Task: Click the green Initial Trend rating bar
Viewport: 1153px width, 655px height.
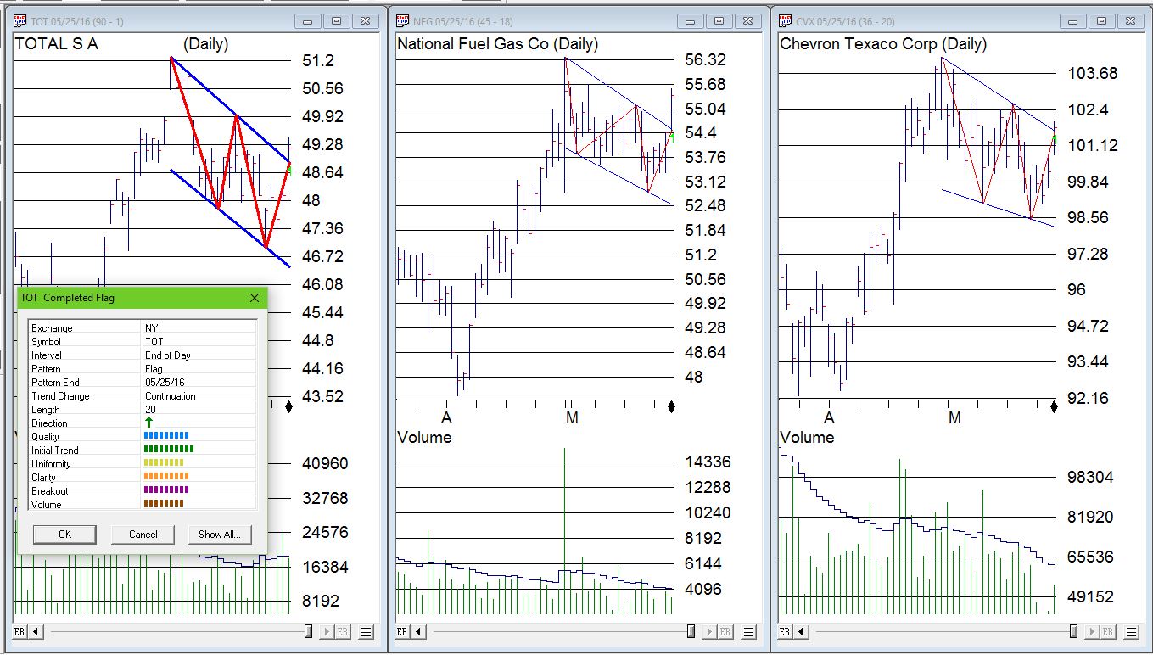Action: [169, 450]
